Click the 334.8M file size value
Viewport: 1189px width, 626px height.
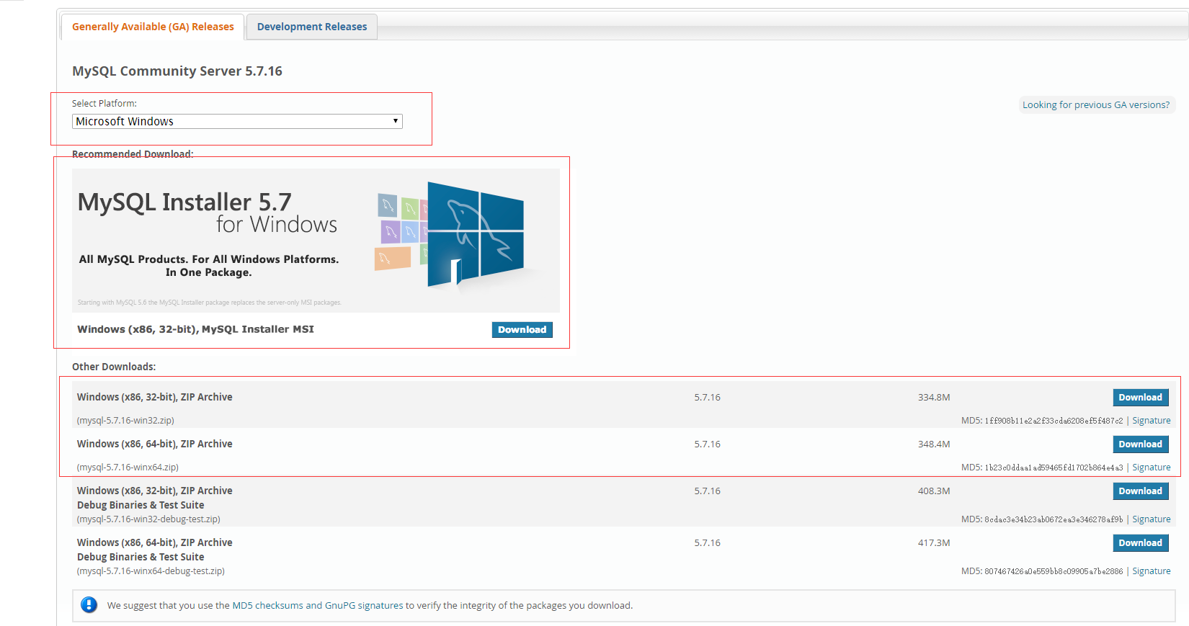pos(934,397)
